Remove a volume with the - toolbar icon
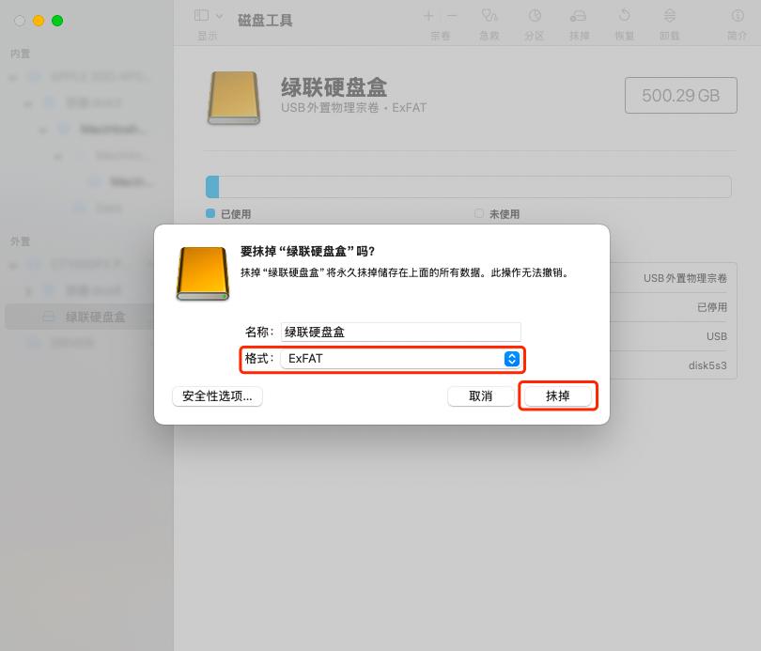This screenshot has width=761, height=651. point(452,16)
